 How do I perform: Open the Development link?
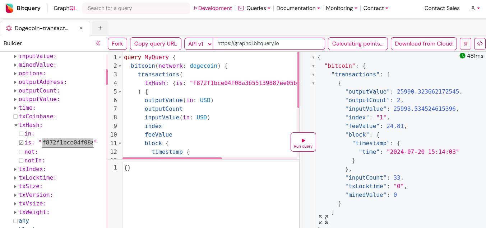tap(213, 8)
